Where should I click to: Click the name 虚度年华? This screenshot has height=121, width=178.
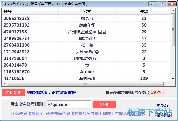(87, 25)
